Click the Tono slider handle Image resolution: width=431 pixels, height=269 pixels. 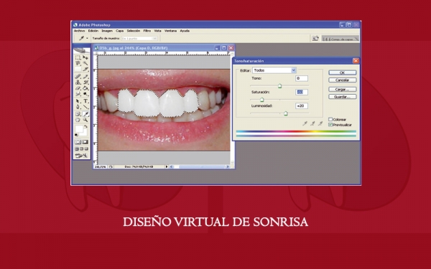click(280, 86)
